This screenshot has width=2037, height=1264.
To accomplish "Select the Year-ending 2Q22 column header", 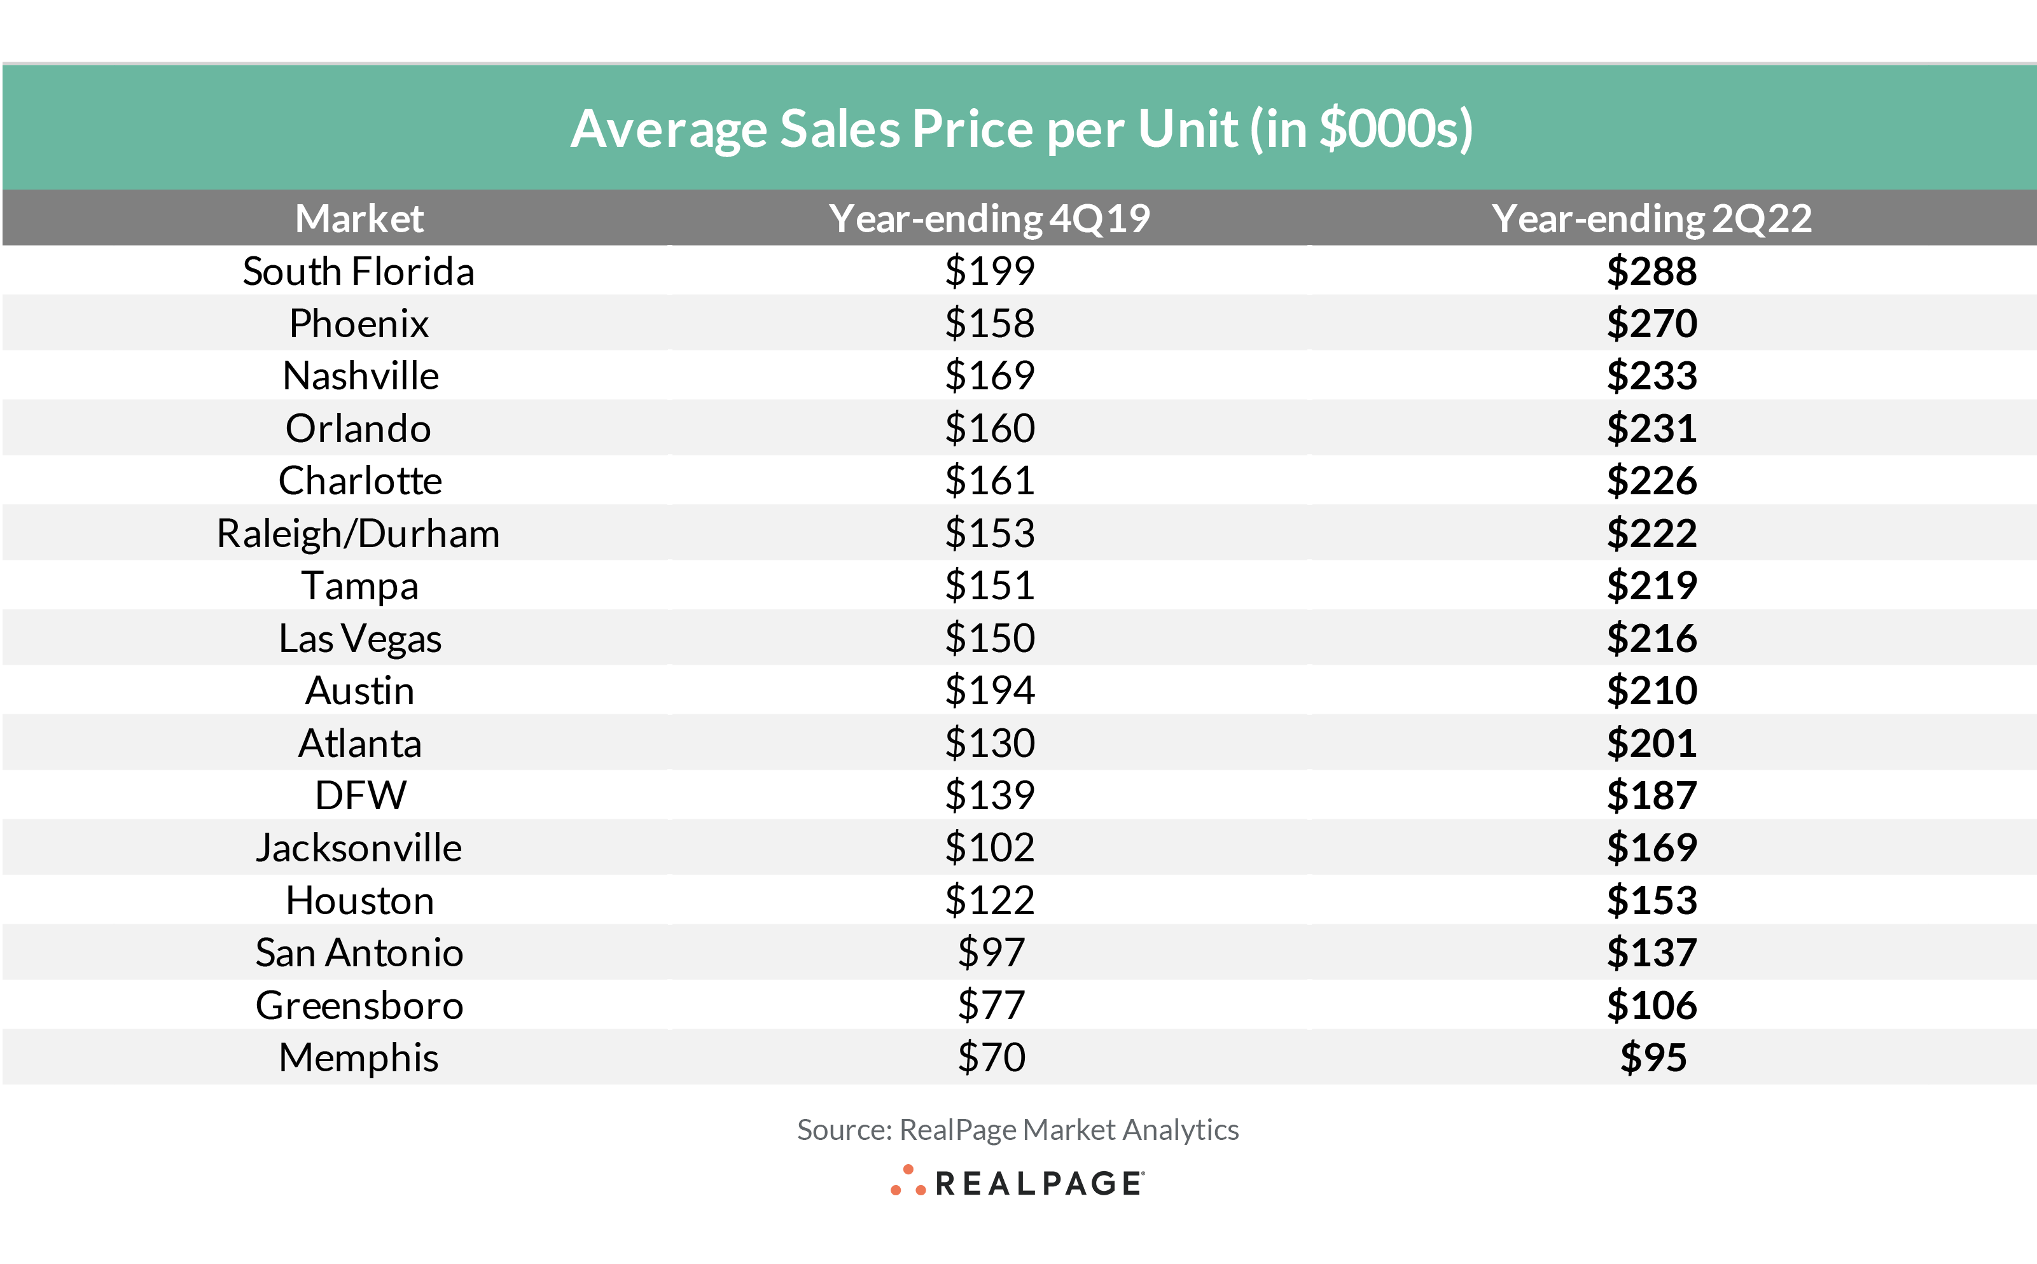I will click(x=1651, y=218).
